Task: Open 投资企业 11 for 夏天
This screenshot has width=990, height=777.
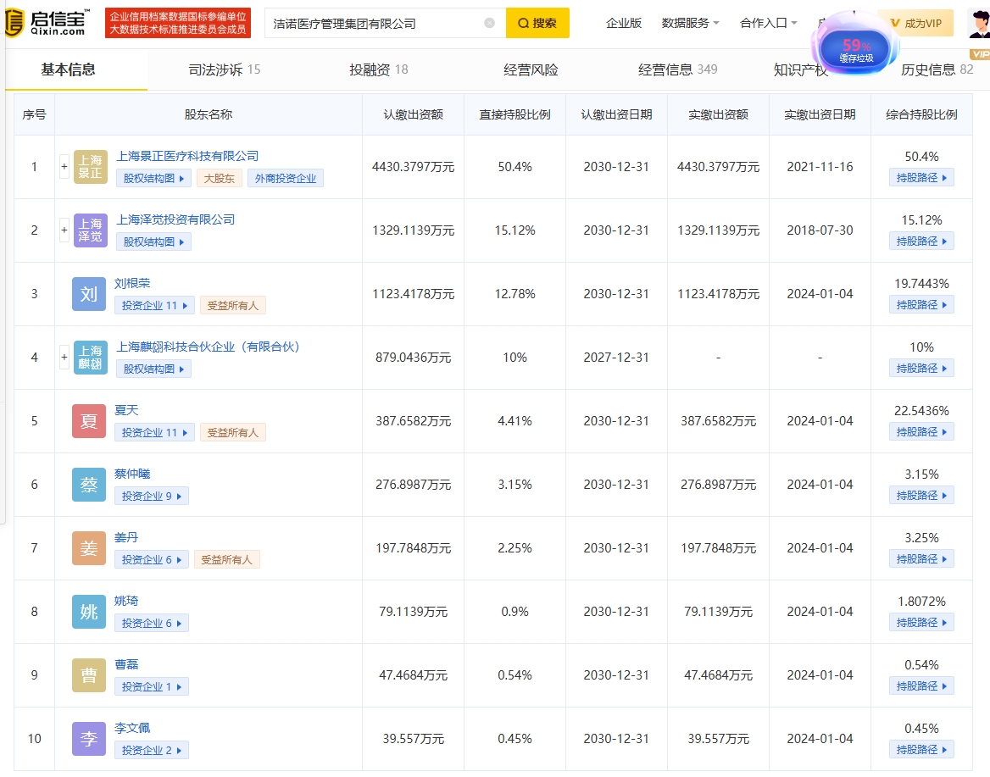Action: (x=154, y=432)
